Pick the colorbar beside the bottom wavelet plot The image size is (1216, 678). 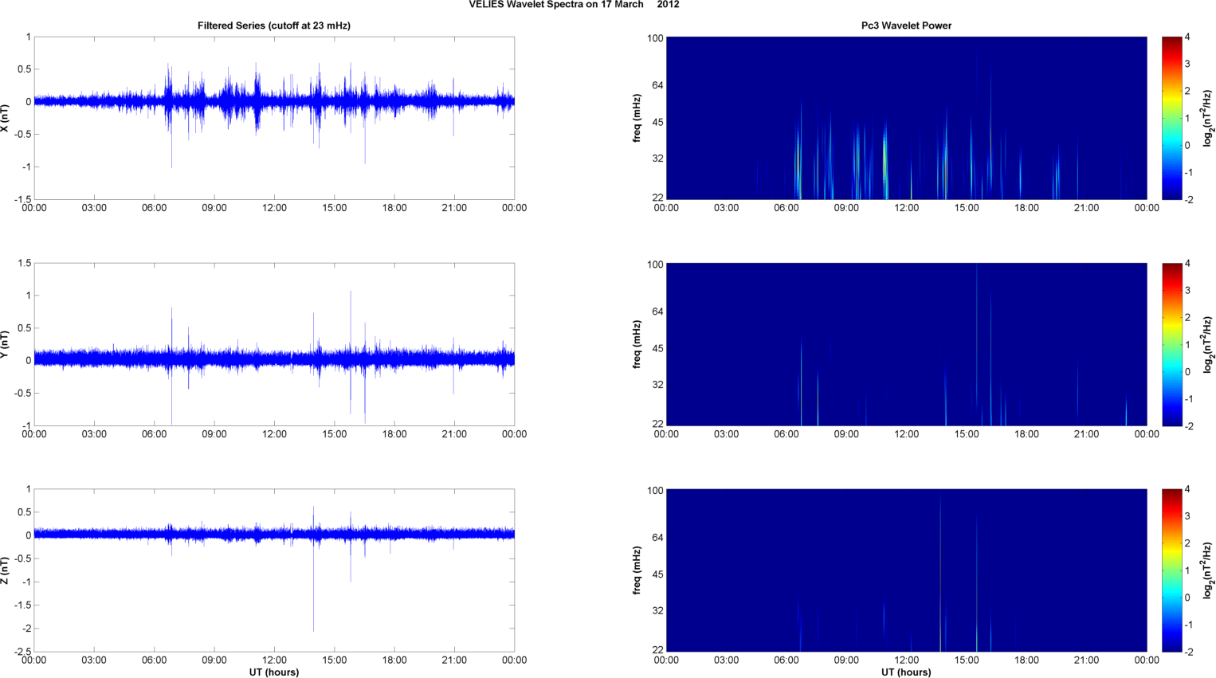[x=1171, y=570]
